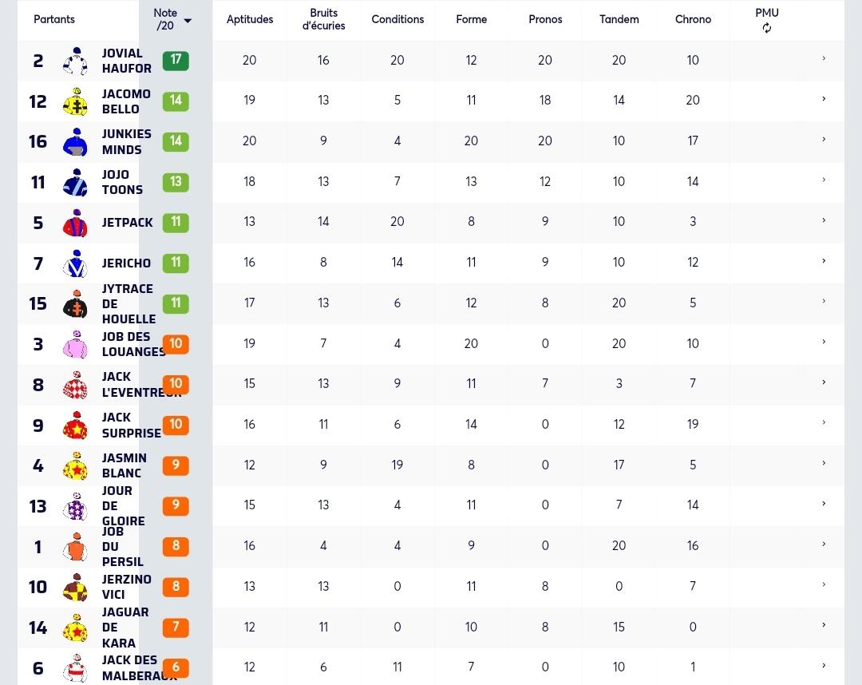Screen dimensions: 862x685
Task: Select the Bruits d'écuries column header
Action: [323, 19]
